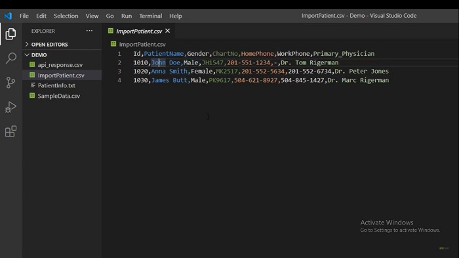Click line number 2 in gutter
This screenshot has width=459, height=258.
[119, 62]
